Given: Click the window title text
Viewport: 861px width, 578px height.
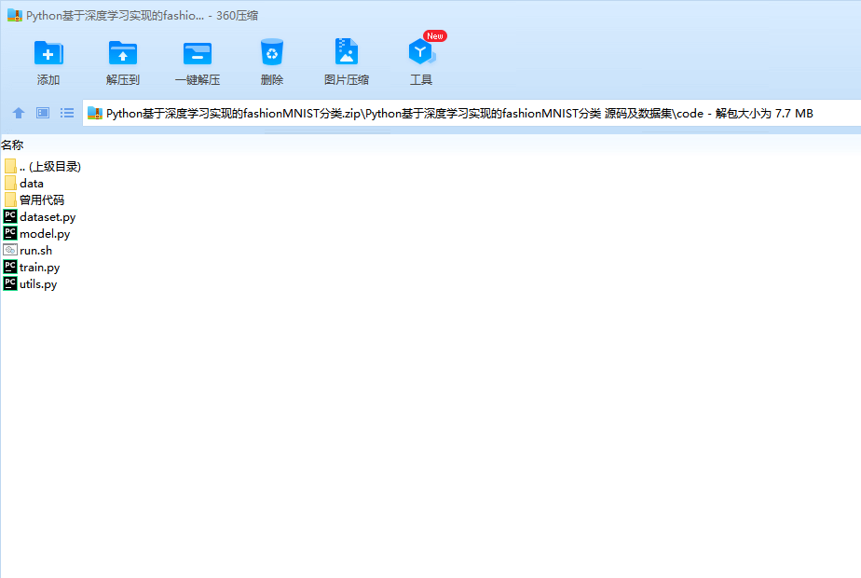Looking at the screenshot, I should tap(143, 16).
